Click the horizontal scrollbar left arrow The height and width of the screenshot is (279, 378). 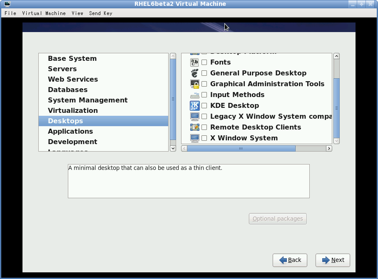[x=184, y=149]
